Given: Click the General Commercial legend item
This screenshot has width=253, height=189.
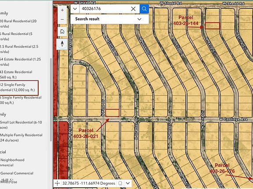Looking at the screenshot, I should pos(17,173).
